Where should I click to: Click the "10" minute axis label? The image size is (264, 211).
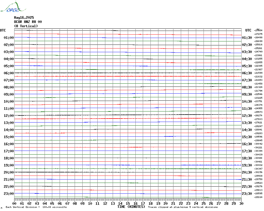point(90,204)
